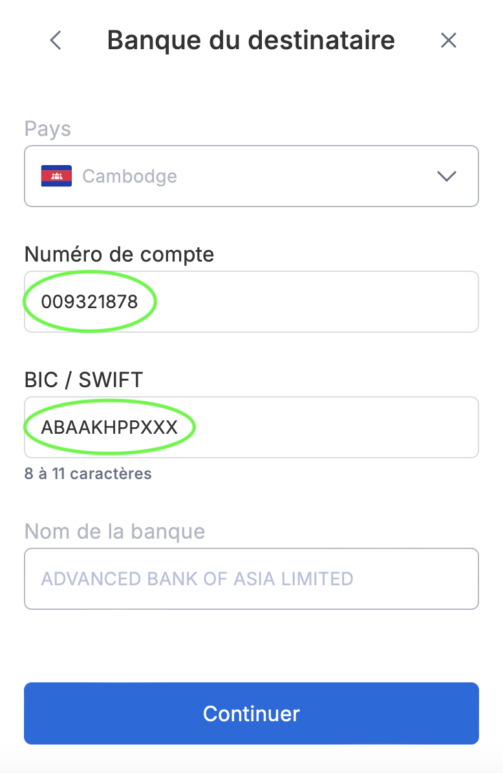Go back using the left chevron
This screenshot has width=503, height=773.
click(x=56, y=41)
